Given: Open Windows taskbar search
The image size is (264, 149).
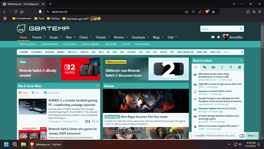Looking at the screenshot, I should pos(15,144).
